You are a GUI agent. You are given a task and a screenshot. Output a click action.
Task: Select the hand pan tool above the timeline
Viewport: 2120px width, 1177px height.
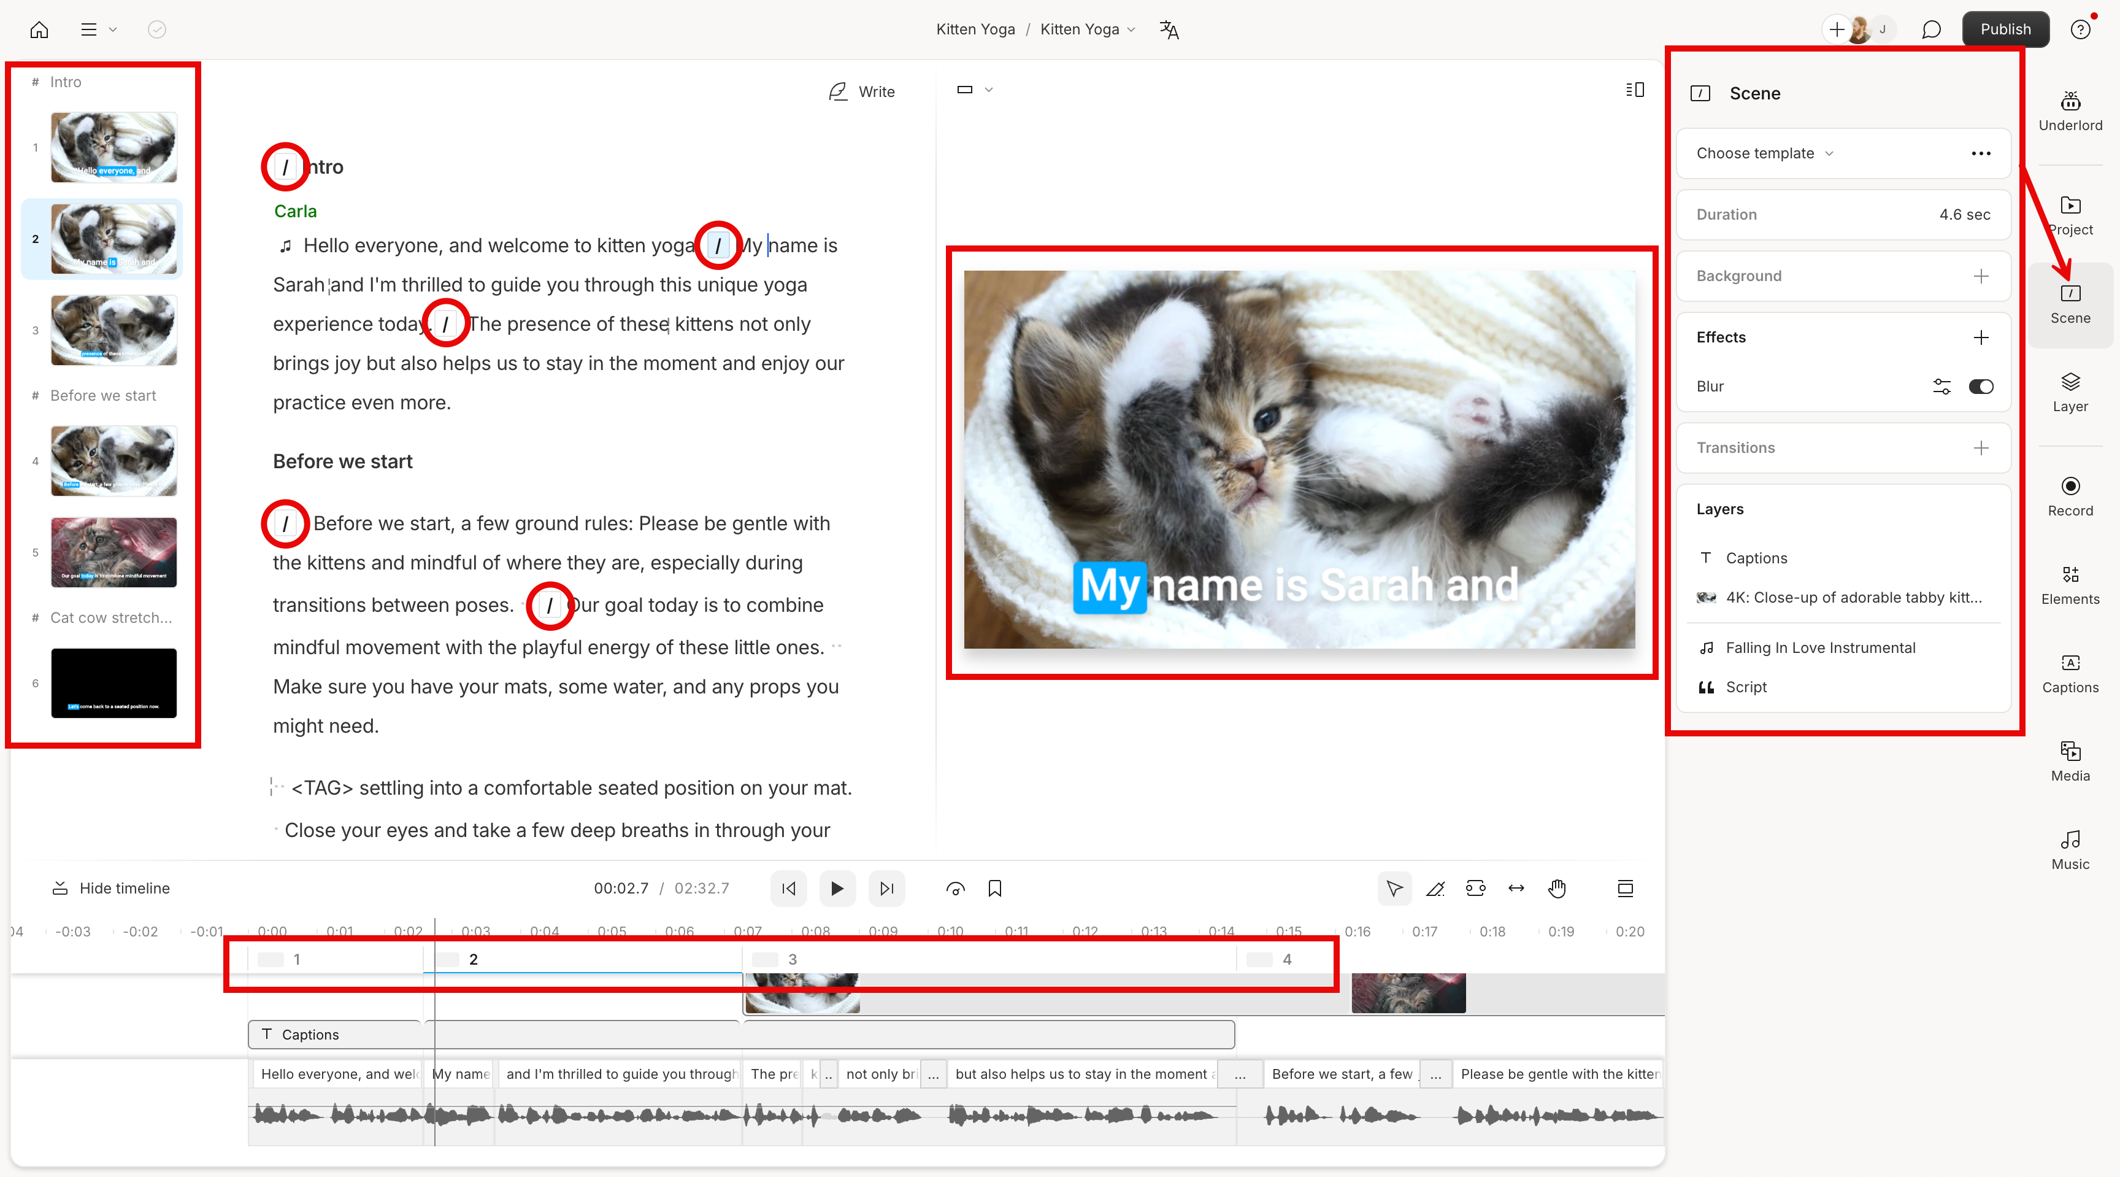point(1557,888)
